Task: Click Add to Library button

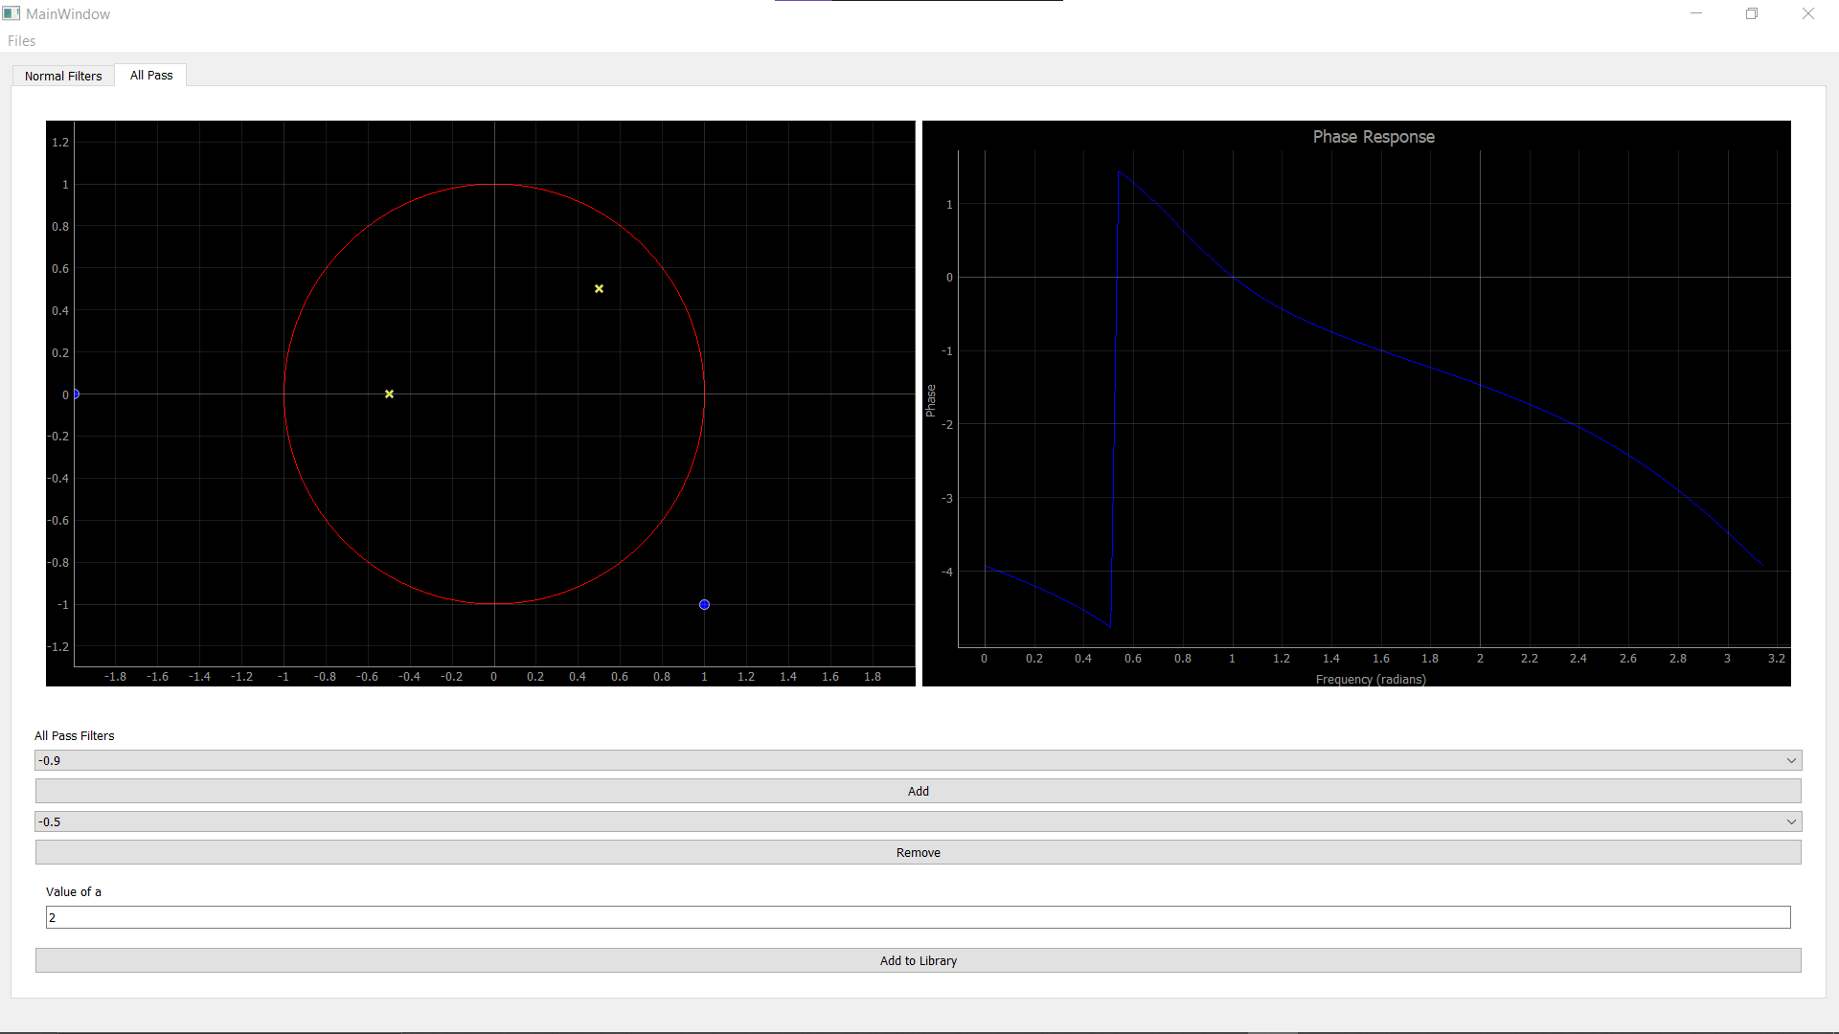Action: click(x=918, y=960)
